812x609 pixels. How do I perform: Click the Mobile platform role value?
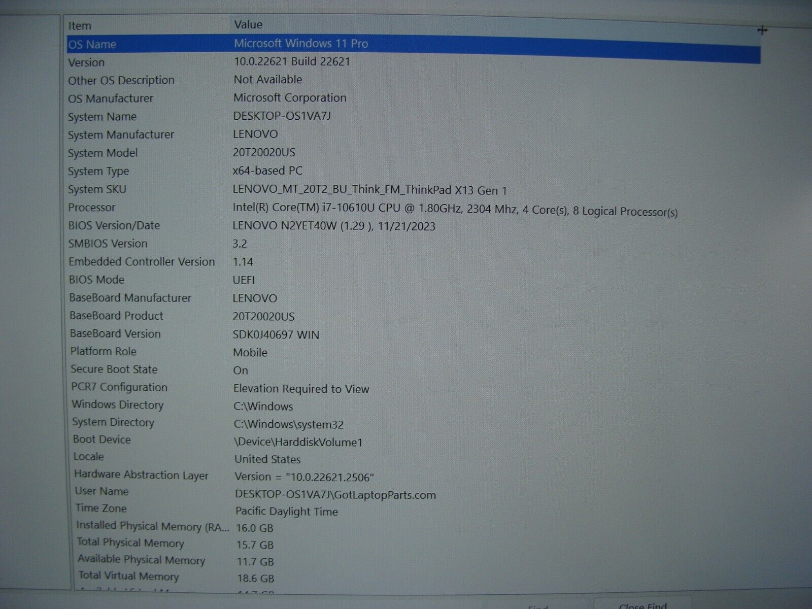pos(250,352)
